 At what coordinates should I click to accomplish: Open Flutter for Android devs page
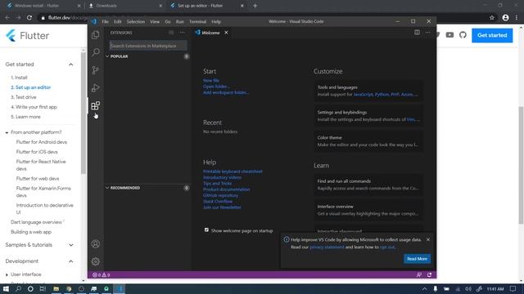42,142
